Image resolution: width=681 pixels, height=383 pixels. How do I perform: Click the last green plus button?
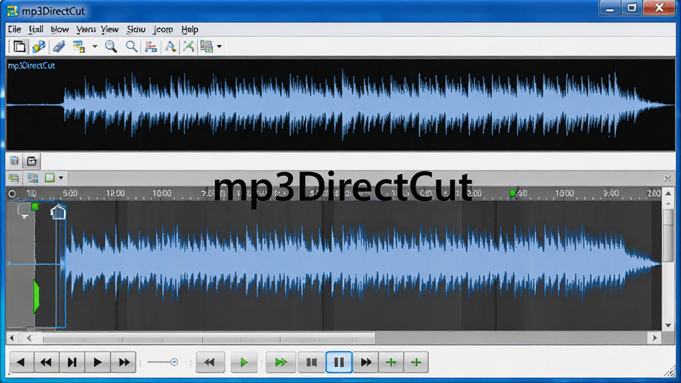(x=416, y=362)
